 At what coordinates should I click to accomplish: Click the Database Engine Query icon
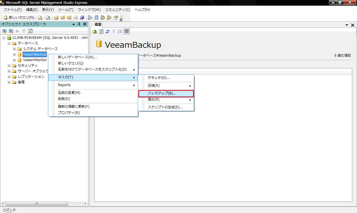click(40, 17)
